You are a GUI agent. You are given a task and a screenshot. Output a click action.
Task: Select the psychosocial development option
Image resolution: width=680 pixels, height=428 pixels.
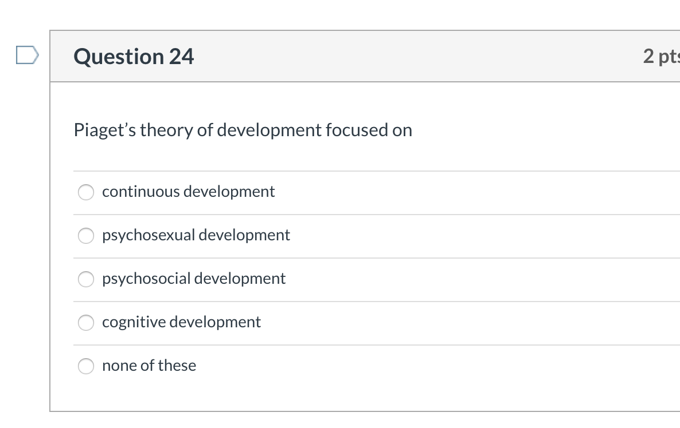coord(85,279)
